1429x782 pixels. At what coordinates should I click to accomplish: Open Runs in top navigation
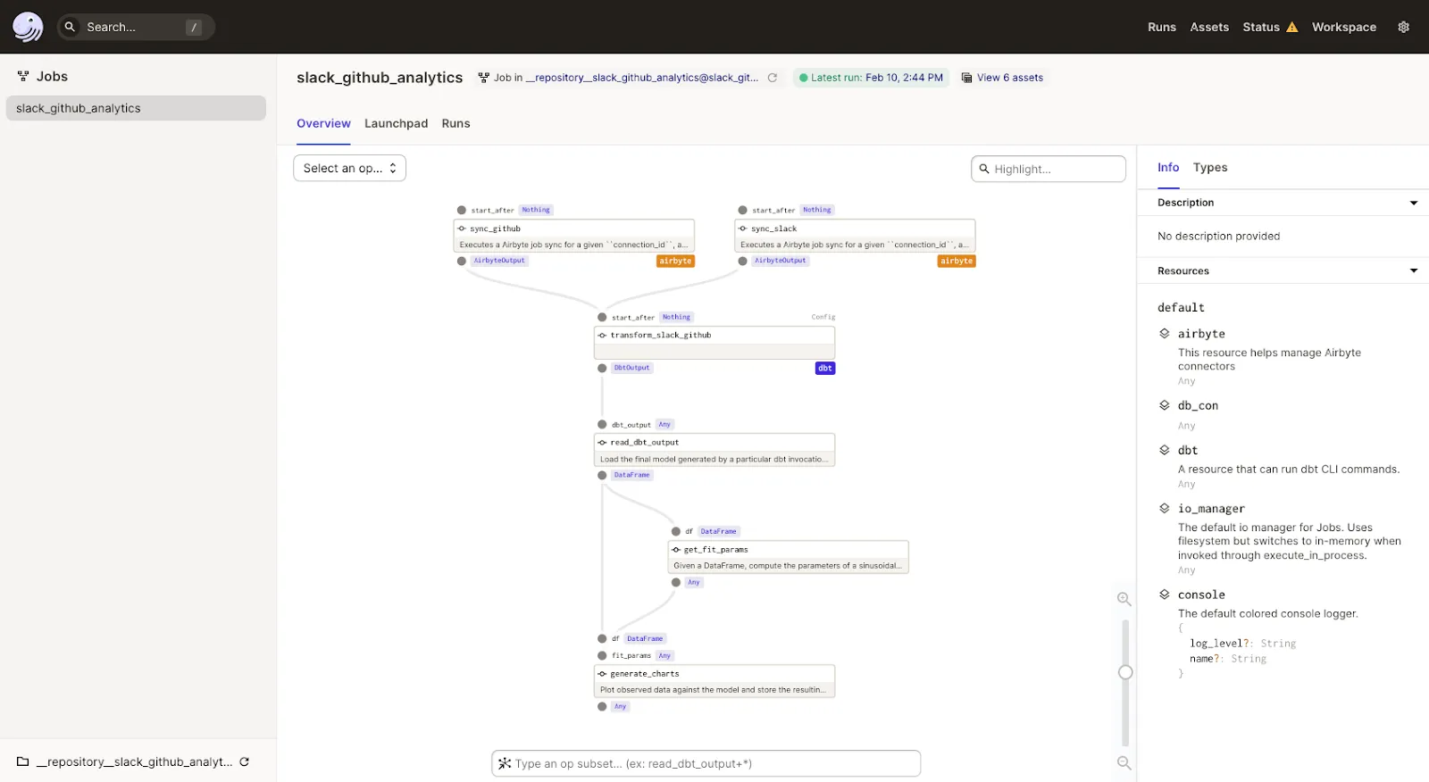click(x=1162, y=27)
